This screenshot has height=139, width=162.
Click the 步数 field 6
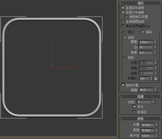144,102
